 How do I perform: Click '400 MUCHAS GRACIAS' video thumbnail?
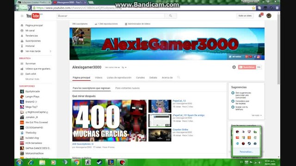click(x=109, y=121)
